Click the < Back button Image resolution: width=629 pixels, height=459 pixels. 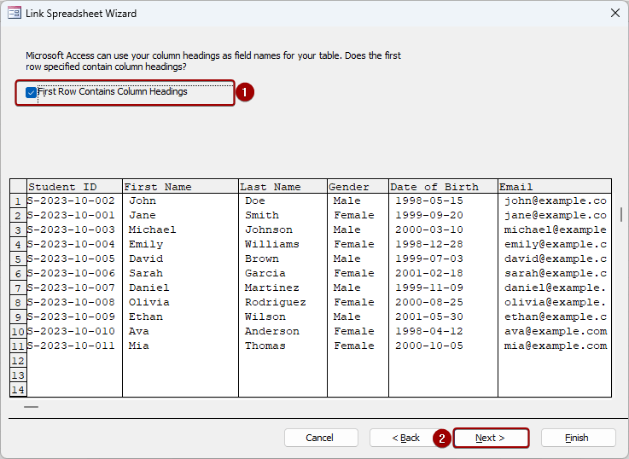point(405,438)
